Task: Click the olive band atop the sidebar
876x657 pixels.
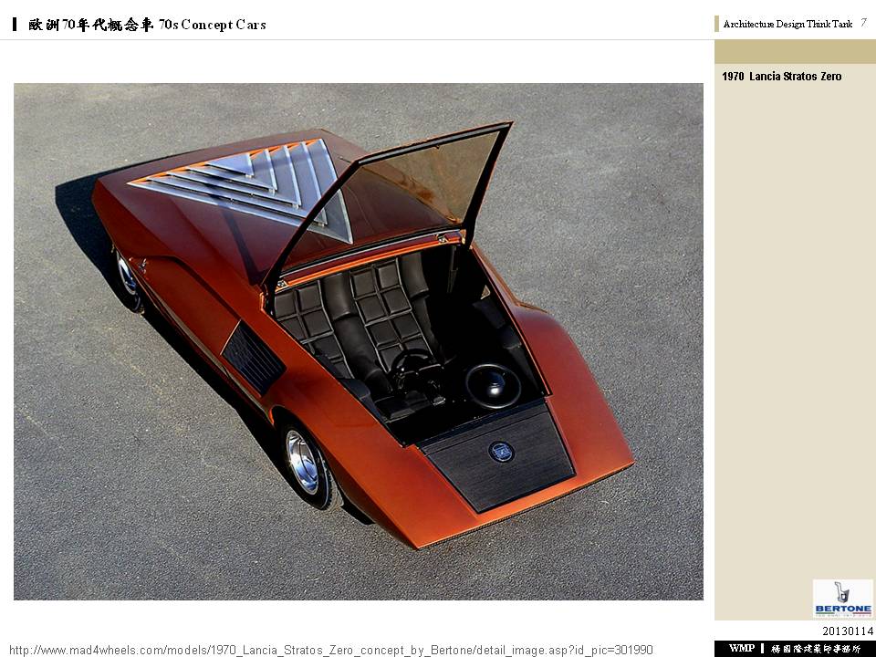Action: pyautogui.click(x=795, y=52)
